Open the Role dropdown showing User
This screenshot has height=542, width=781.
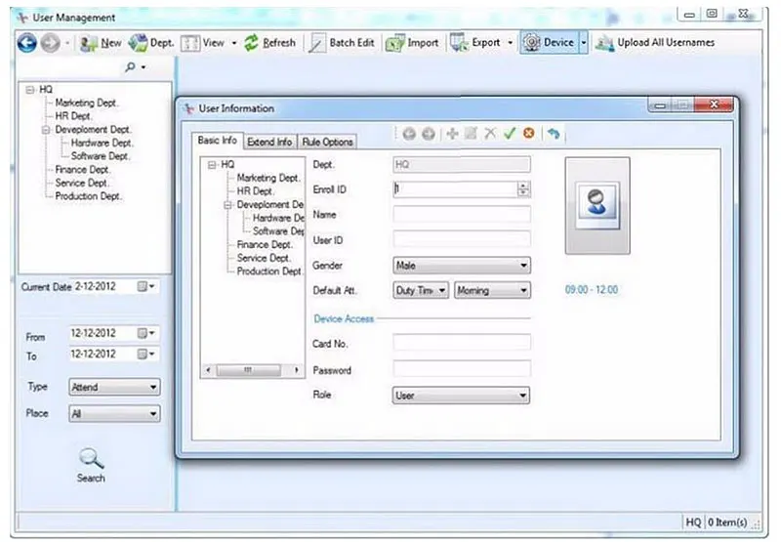[x=461, y=396]
